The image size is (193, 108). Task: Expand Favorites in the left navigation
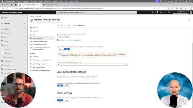[25, 23]
